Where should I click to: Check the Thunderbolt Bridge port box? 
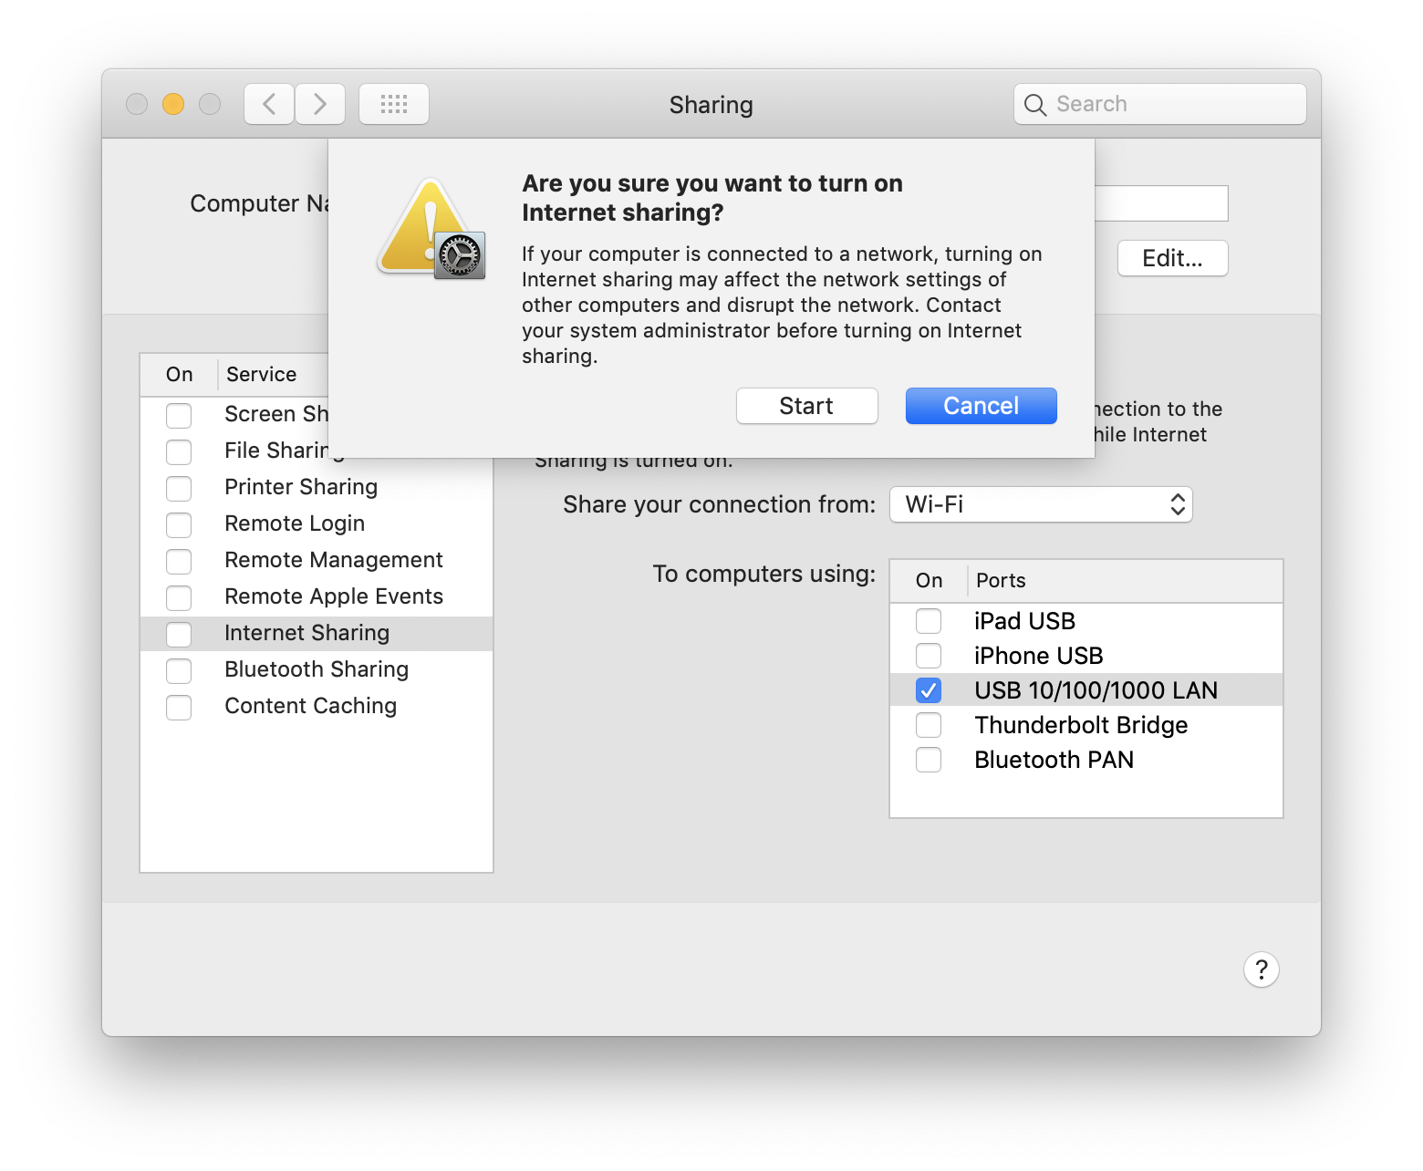(929, 725)
